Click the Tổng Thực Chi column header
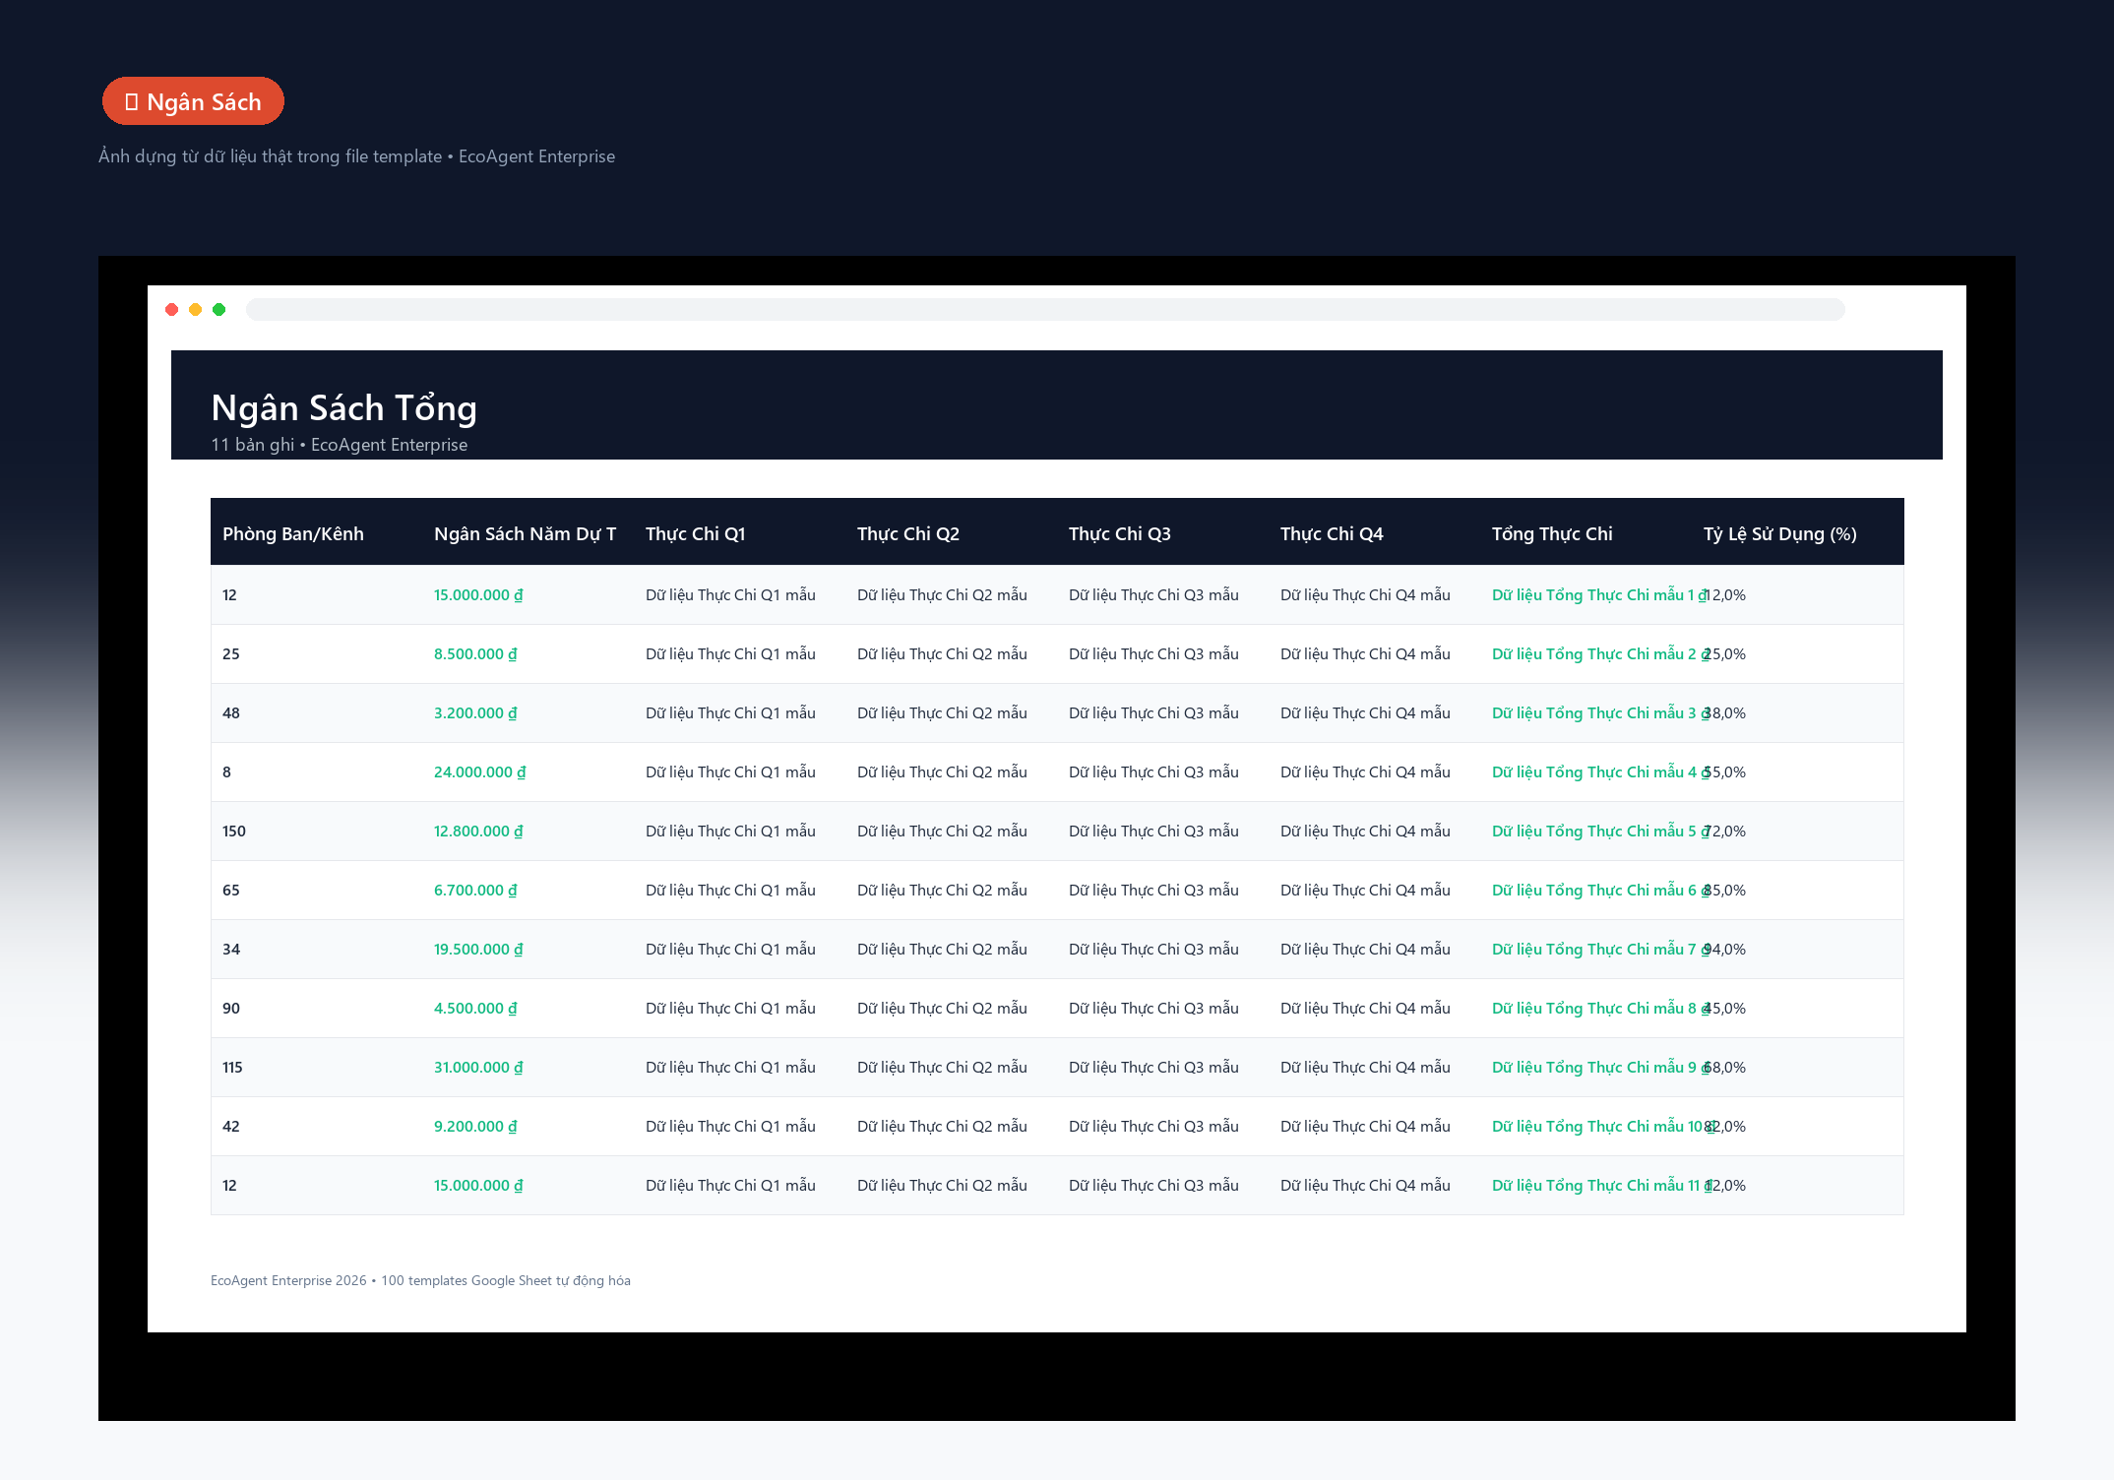The image size is (2114, 1480). tap(1552, 534)
